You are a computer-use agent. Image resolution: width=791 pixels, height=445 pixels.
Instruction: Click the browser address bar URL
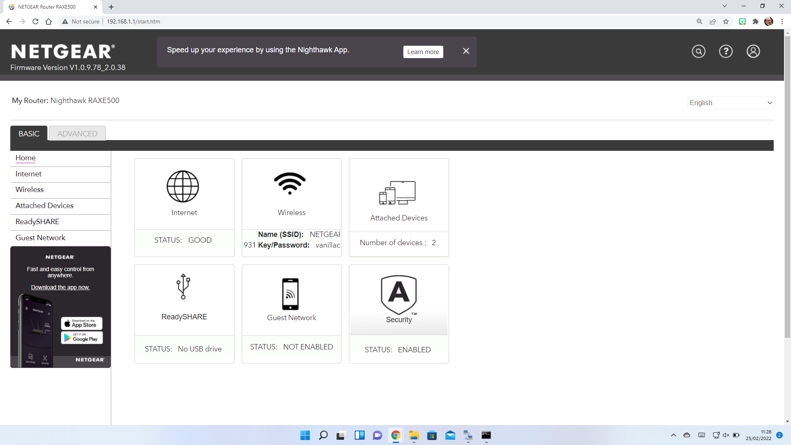pos(133,21)
